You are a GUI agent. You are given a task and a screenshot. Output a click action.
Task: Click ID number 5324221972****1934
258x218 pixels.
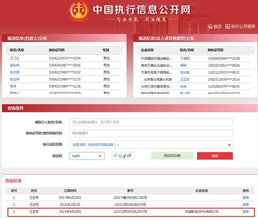[x=64, y=58]
